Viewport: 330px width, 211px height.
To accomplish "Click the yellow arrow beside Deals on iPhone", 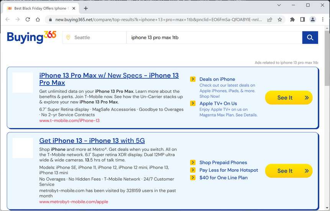I will pyautogui.click(x=192, y=79).
